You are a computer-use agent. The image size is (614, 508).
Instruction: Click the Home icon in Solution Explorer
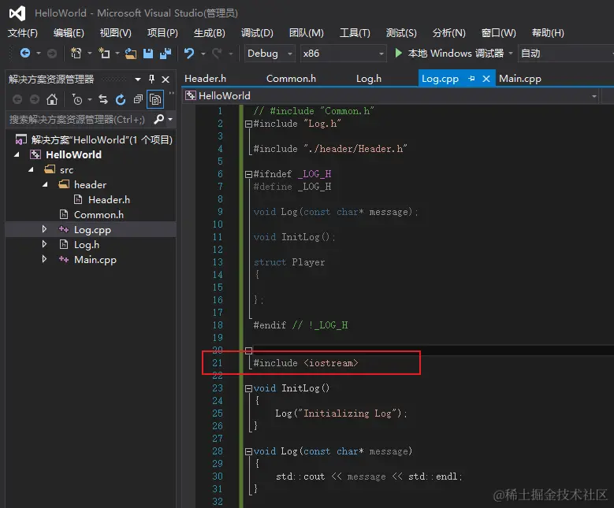52,99
